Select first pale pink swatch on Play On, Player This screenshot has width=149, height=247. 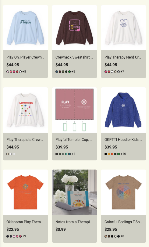(8, 72)
